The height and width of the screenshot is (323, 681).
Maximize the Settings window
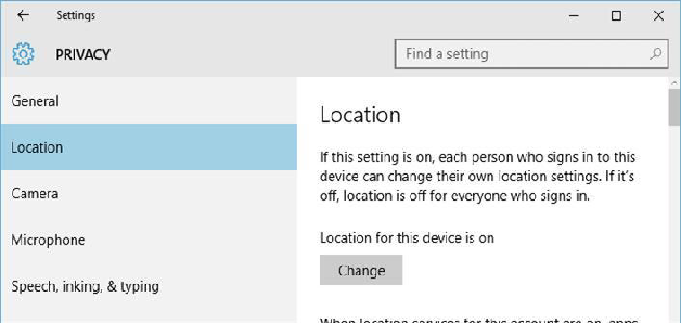615,16
